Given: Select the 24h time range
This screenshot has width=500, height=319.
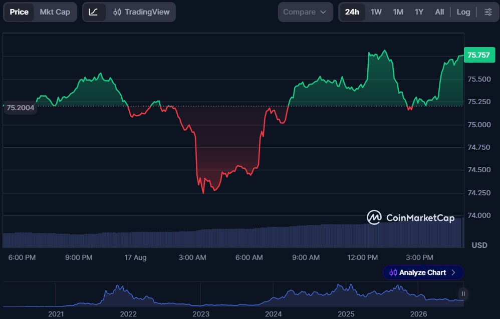Looking at the screenshot, I should 352,12.
